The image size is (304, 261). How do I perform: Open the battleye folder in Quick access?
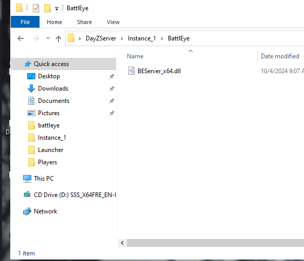tap(49, 125)
